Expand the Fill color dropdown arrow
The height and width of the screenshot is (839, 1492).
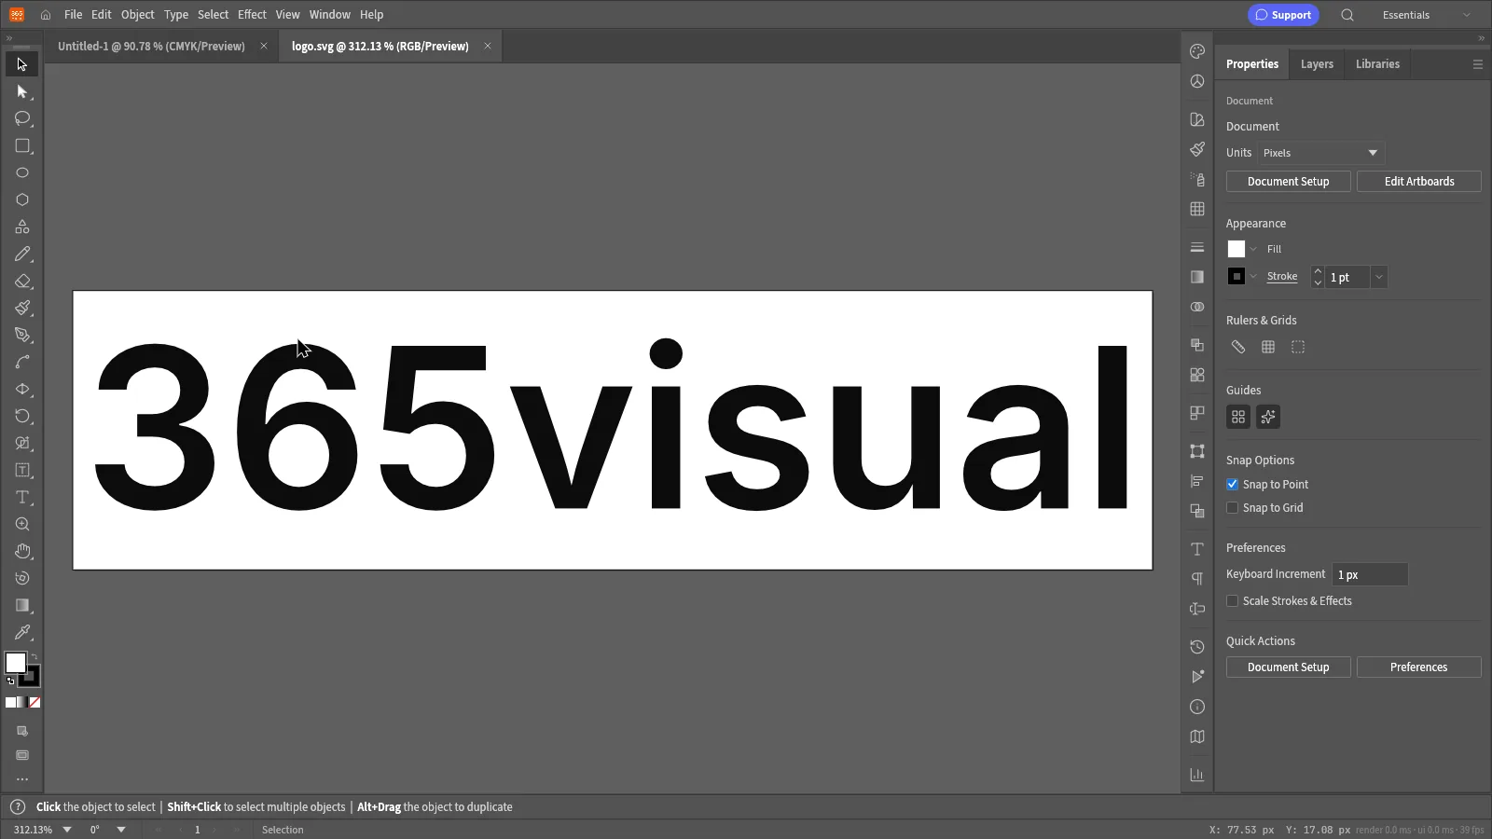pyautogui.click(x=1254, y=249)
